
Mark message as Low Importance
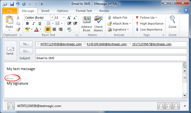pos(149,29)
